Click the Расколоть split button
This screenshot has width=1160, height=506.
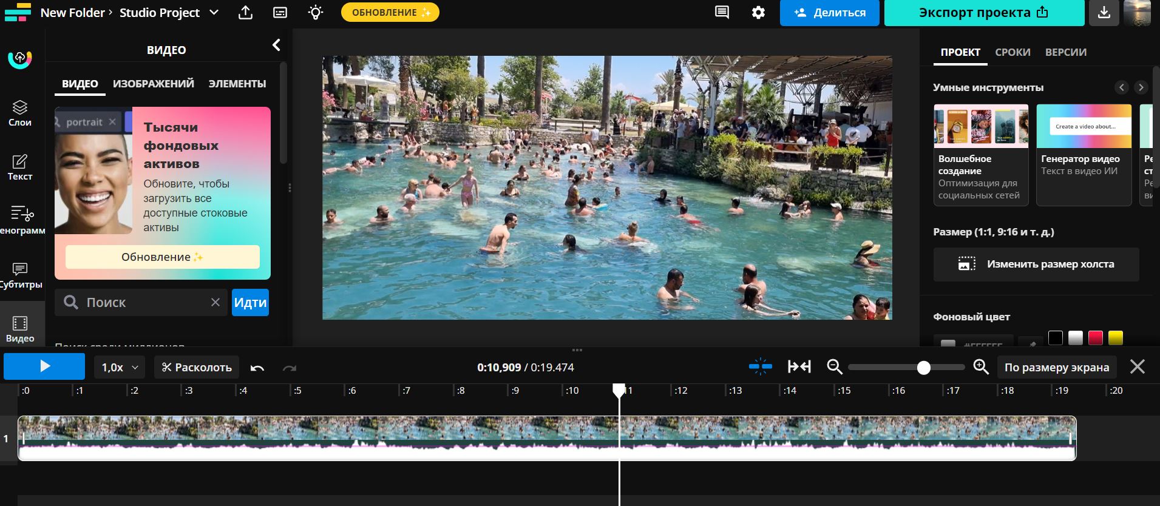197,367
